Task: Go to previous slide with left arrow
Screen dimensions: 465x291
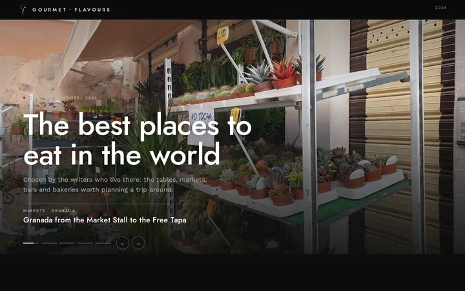Action: pyautogui.click(x=123, y=243)
